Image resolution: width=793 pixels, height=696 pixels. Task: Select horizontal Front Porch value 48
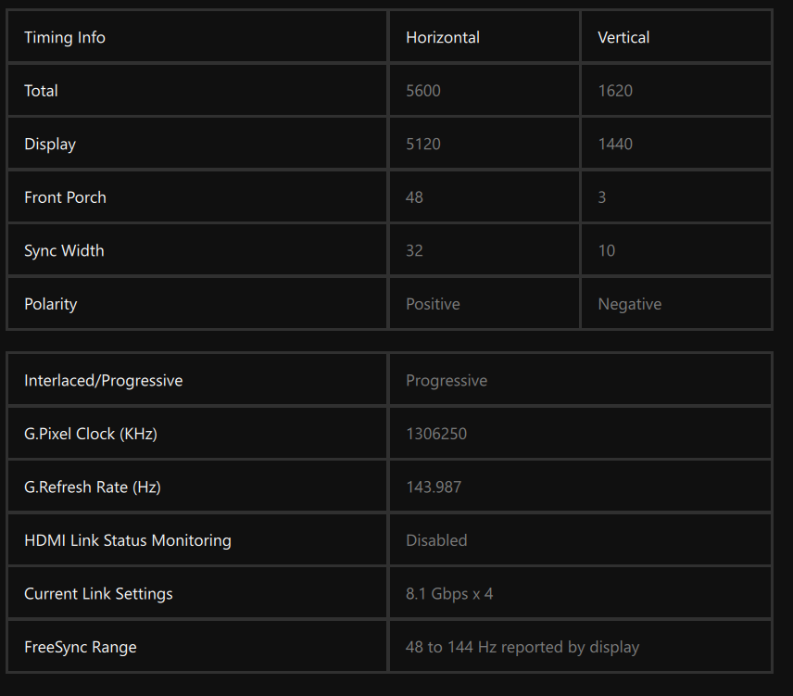point(414,197)
